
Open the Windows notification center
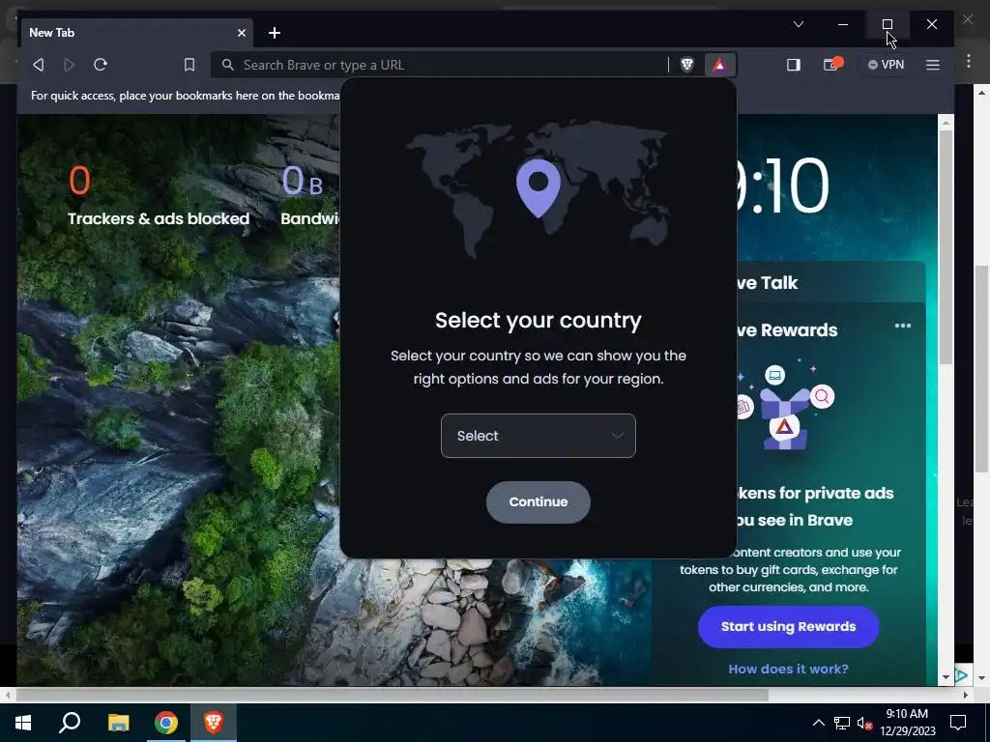coord(958,723)
